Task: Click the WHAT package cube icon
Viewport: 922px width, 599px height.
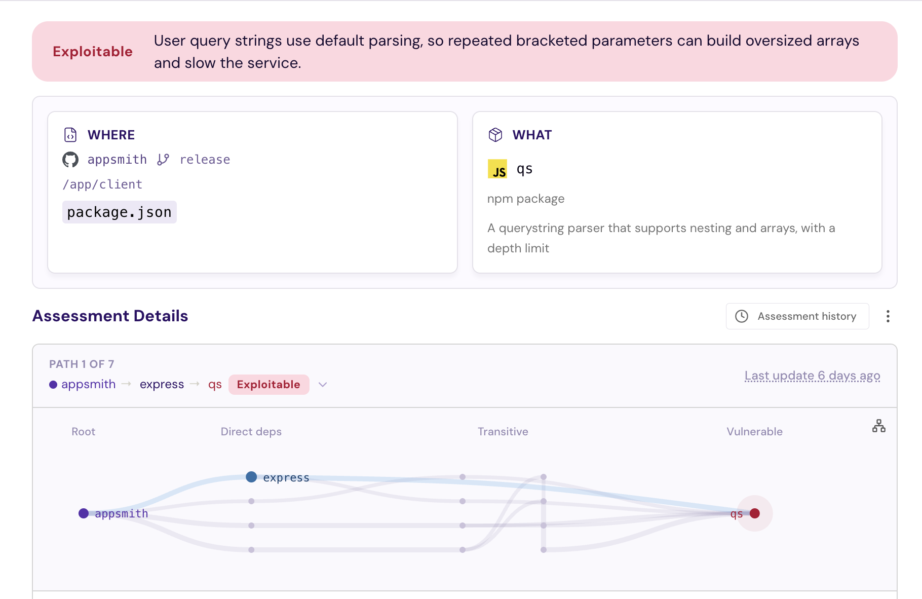Action: point(495,135)
